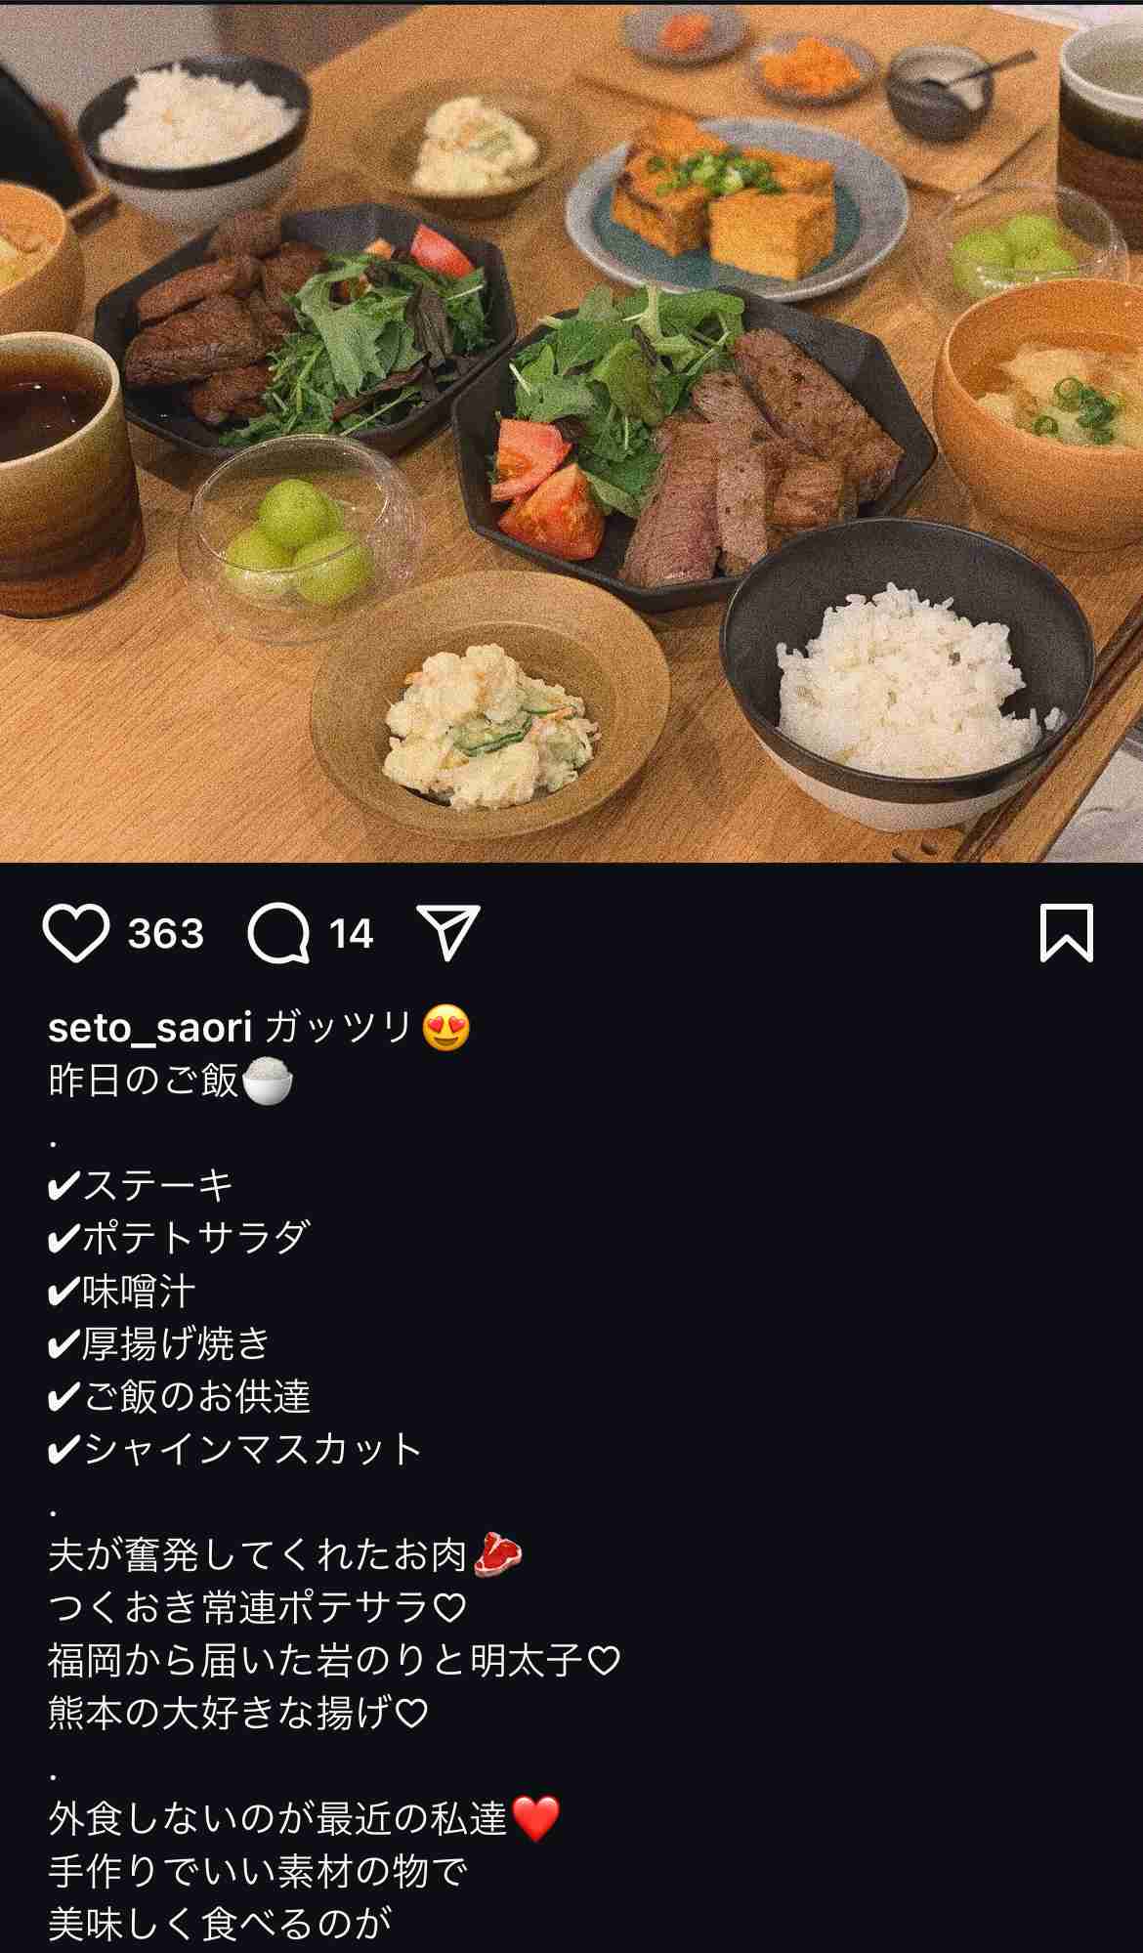Tap the rice bowl emoji after 昨日のご飯
This screenshot has height=1953, width=1143.
point(268,1083)
